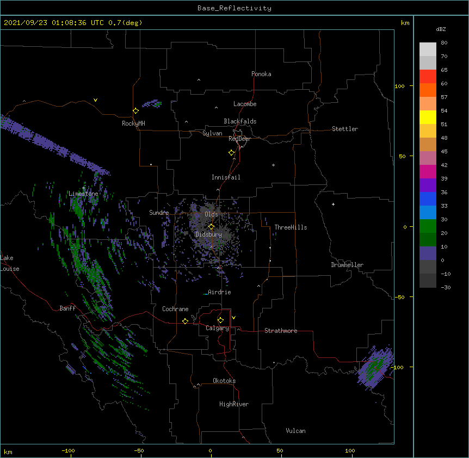This screenshot has width=469, height=458.
Task: Click the Strathmore label
Action: pos(281,331)
